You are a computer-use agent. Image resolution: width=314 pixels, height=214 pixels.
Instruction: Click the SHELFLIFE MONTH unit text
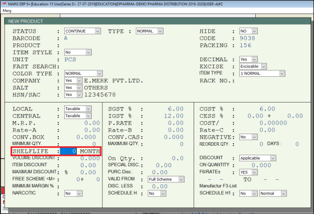tap(90, 151)
